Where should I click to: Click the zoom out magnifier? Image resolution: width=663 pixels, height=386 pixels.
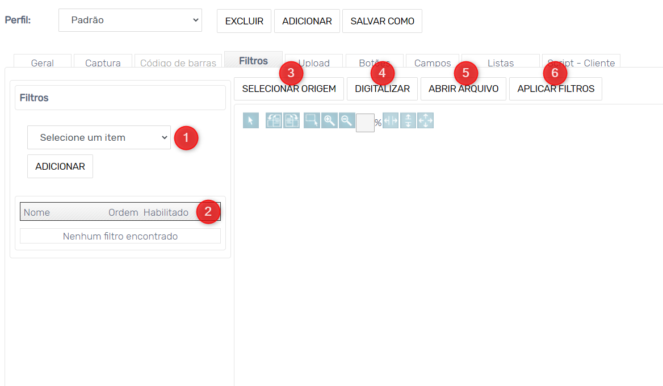point(347,120)
